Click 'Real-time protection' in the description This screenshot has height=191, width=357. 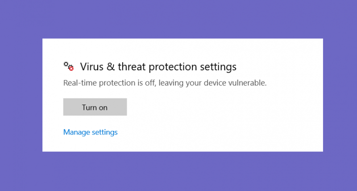click(x=99, y=83)
